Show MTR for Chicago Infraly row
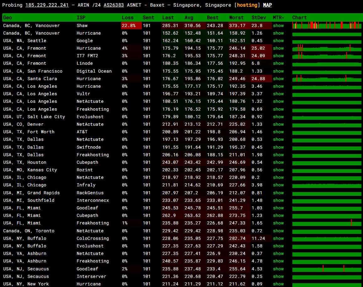Screen dimensions: 363x287 click(x=278, y=185)
